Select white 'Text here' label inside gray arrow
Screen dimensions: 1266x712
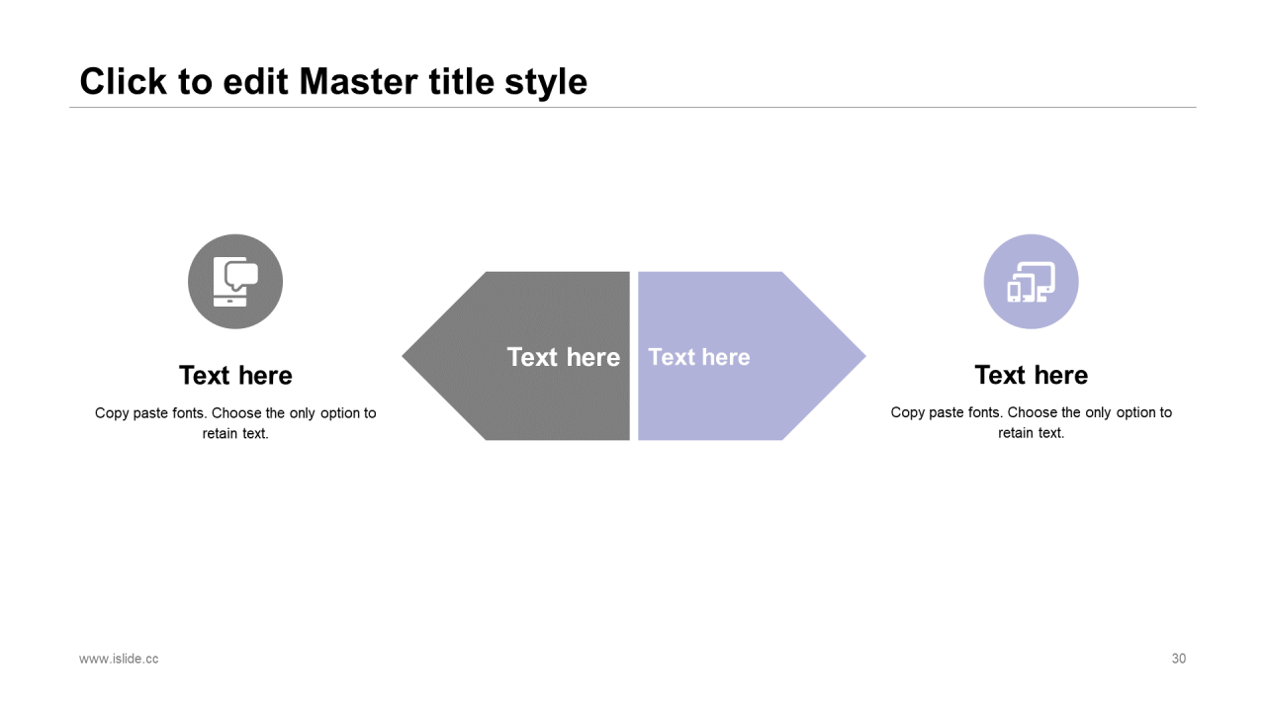[x=564, y=357]
